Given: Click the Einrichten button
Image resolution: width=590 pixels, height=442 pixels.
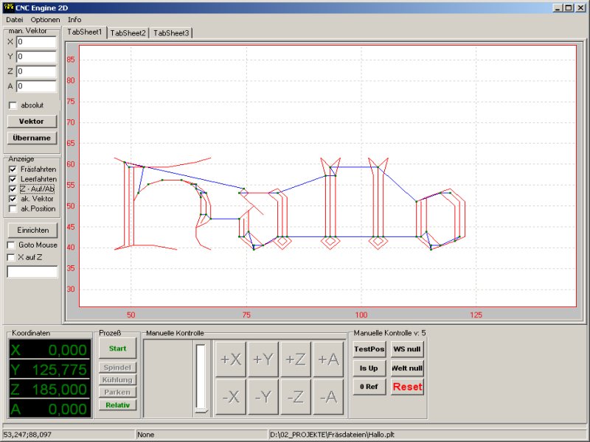Looking at the screenshot, I should click(32, 230).
